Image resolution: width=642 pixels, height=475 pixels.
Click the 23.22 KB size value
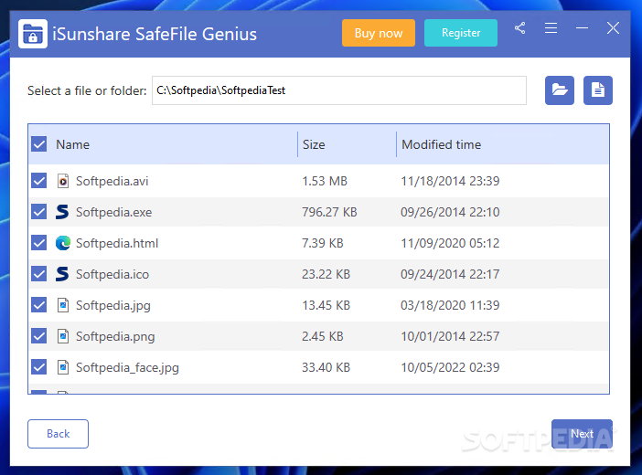[x=326, y=275]
